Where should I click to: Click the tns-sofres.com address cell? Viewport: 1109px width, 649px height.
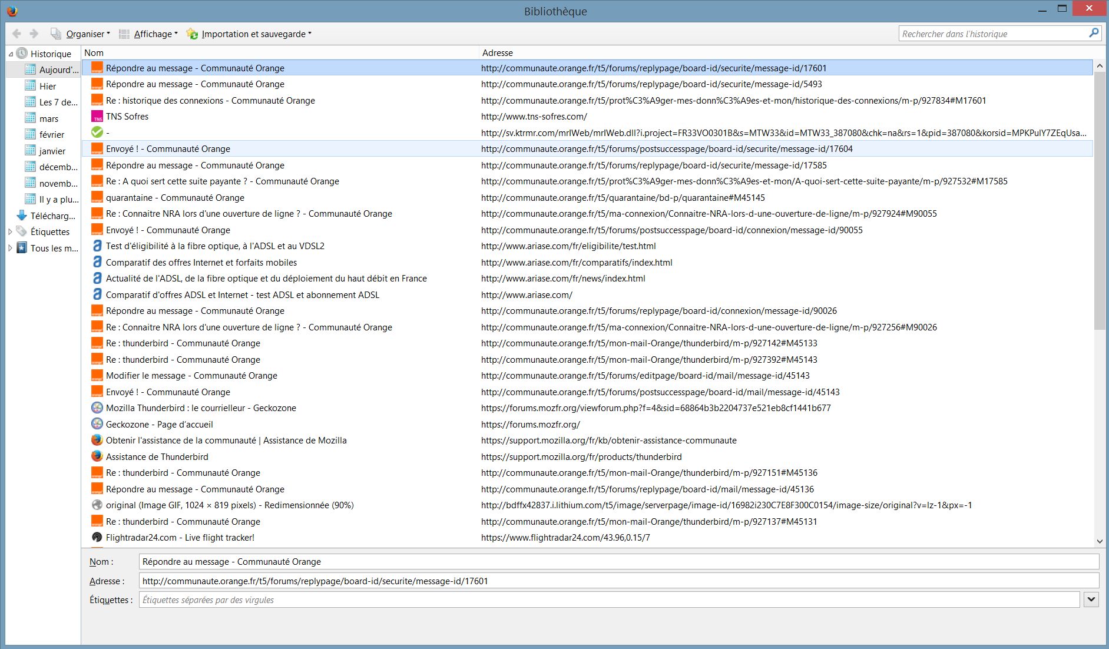(x=534, y=117)
